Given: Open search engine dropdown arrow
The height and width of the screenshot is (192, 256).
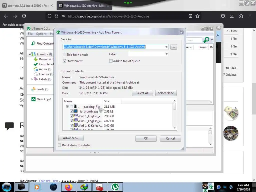Looking at the screenshot, I should coord(212,40).
